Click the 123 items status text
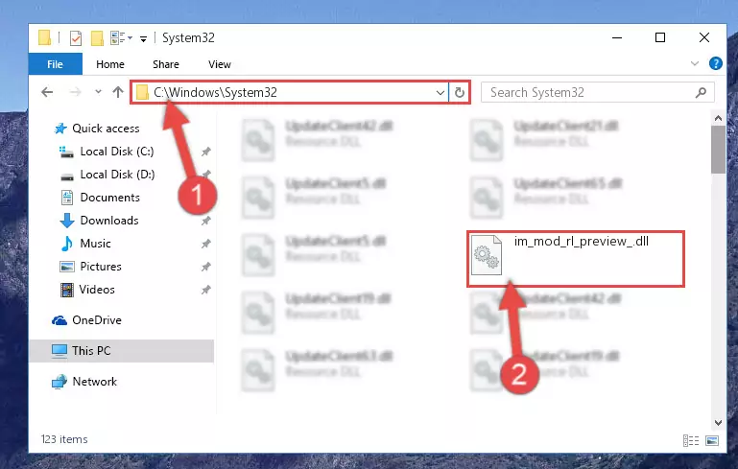Viewport: 738px width, 469px height. pyautogui.click(x=64, y=439)
